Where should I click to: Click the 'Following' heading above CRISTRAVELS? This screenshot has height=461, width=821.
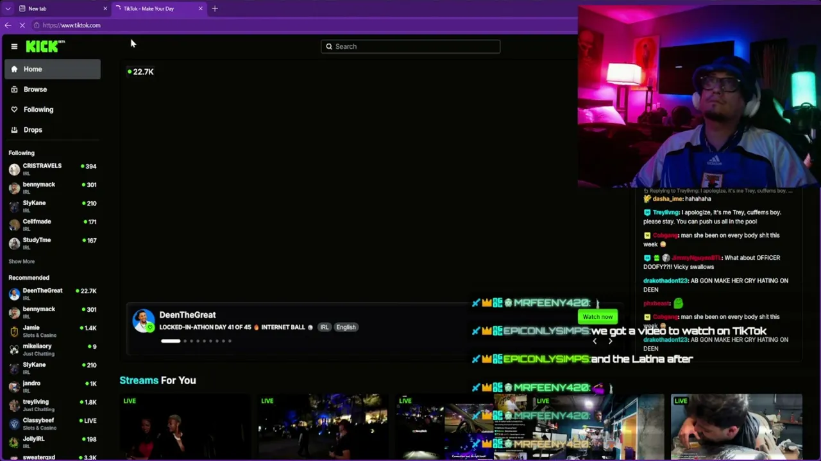(x=22, y=153)
